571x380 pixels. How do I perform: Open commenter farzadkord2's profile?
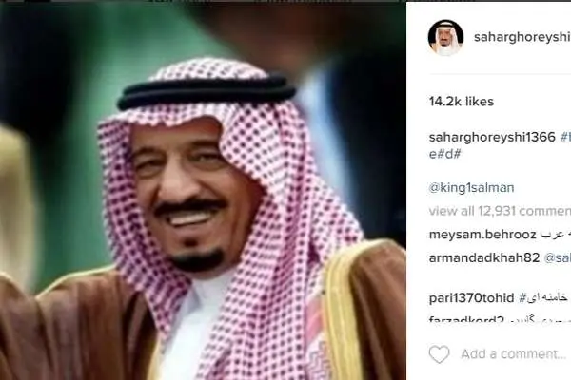(x=466, y=319)
